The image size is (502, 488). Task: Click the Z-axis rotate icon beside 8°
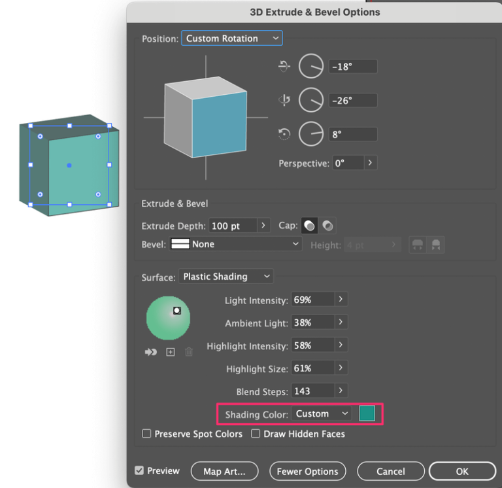(284, 134)
